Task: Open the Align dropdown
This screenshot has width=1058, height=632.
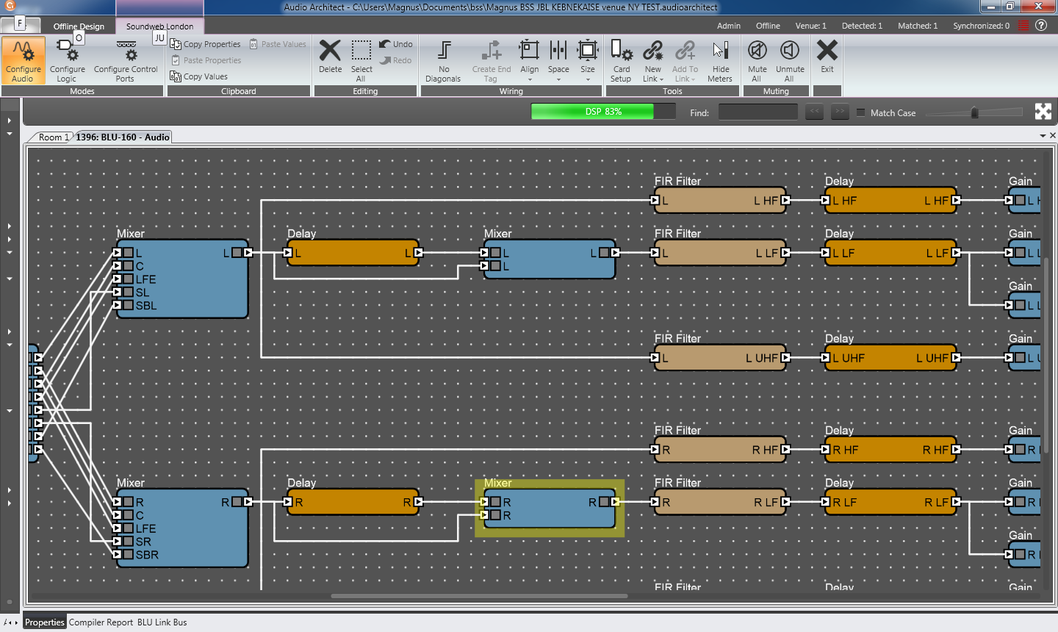Action: click(x=529, y=60)
